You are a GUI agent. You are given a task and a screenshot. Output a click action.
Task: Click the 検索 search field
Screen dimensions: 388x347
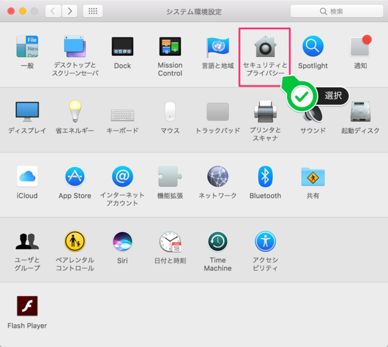336,11
